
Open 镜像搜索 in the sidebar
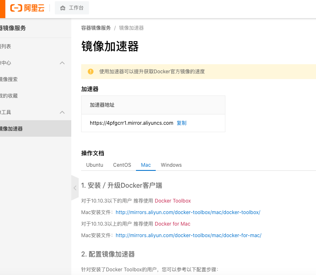pyautogui.click(x=9, y=79)
